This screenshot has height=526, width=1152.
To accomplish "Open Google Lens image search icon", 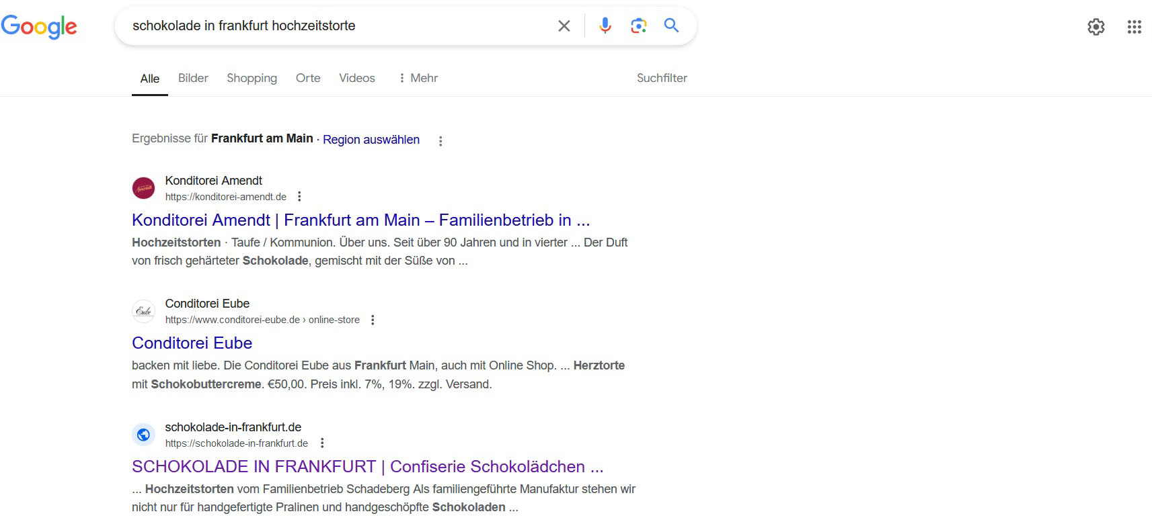I will tap(638, 26).
